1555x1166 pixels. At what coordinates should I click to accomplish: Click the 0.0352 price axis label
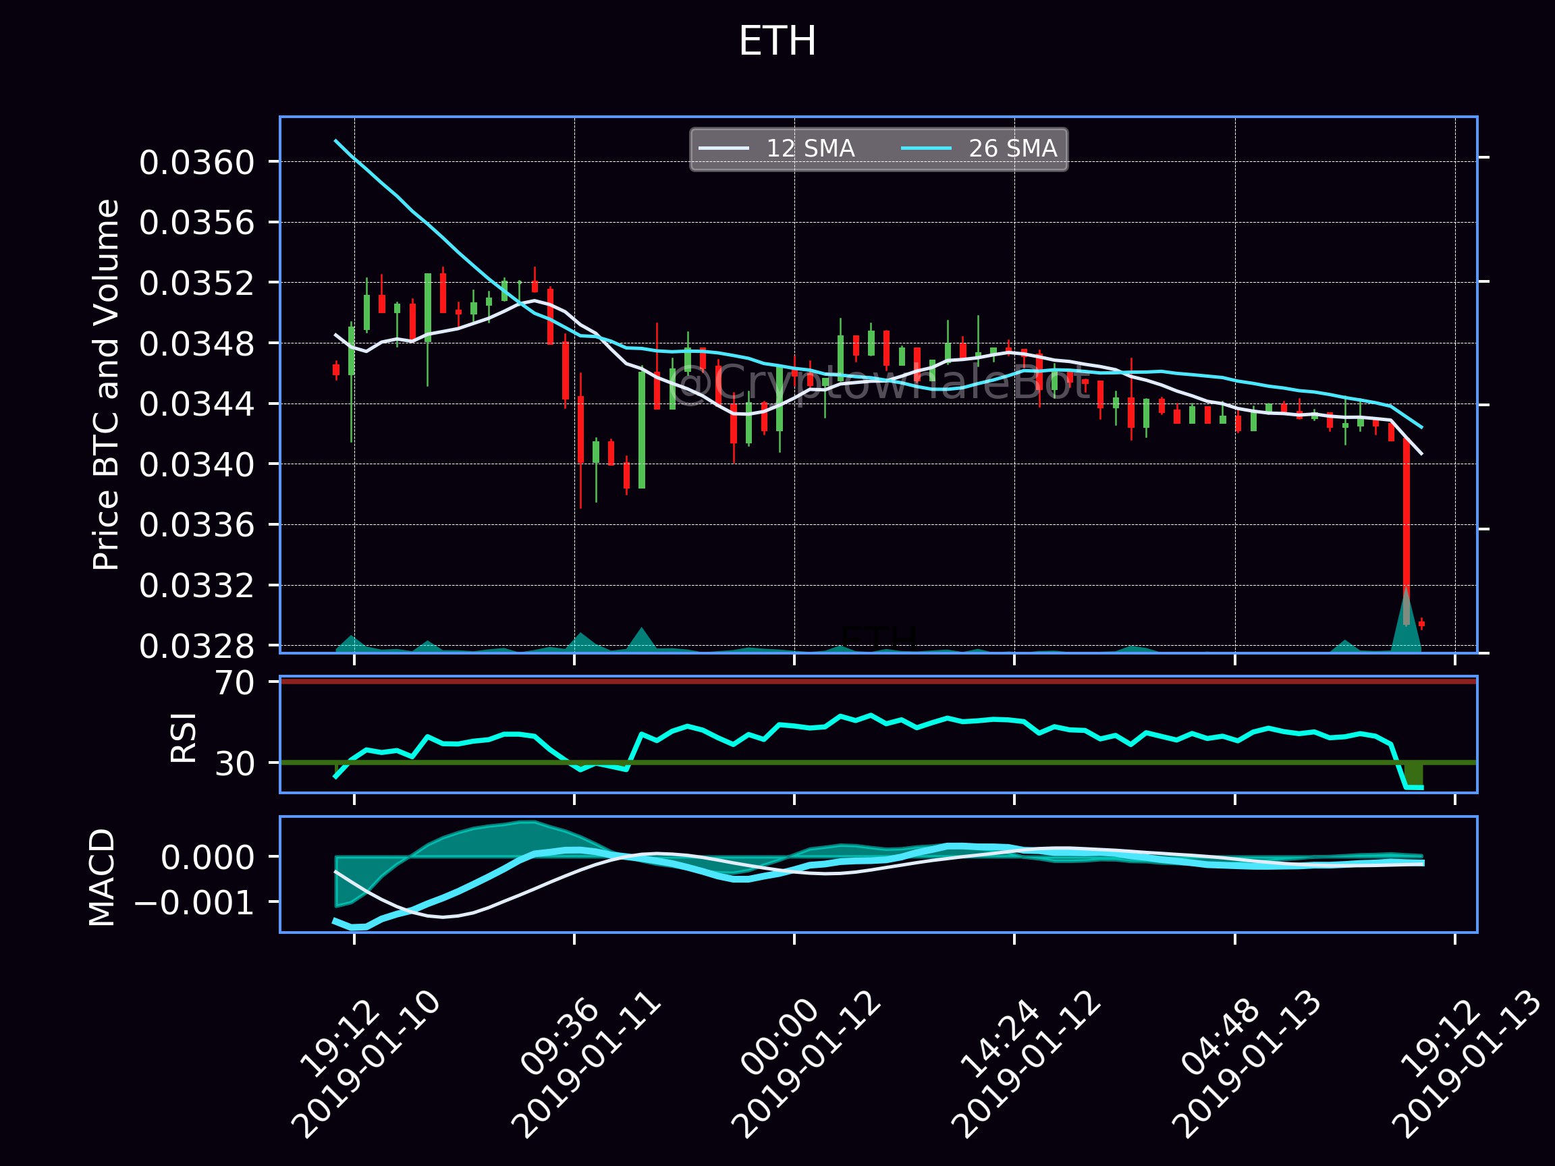(x=197, y=284)
